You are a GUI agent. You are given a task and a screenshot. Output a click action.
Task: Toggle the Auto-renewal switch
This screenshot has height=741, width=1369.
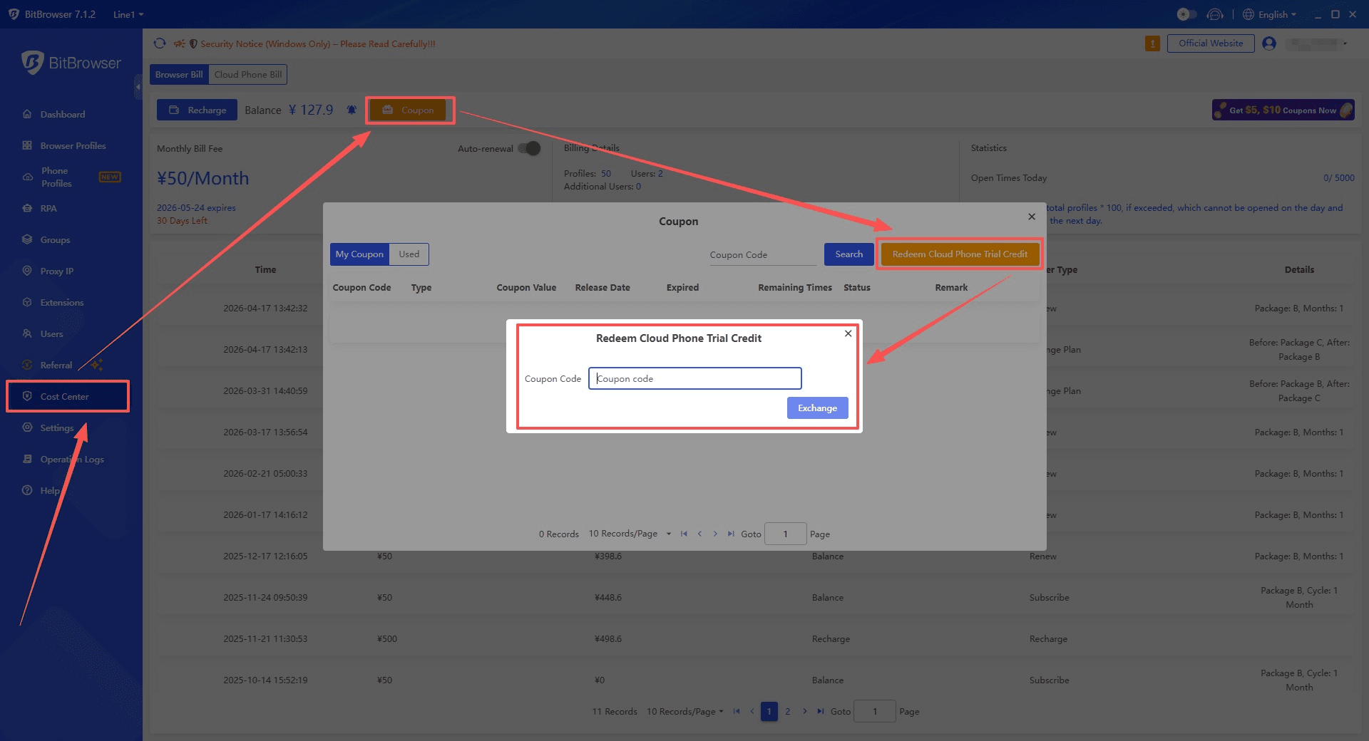click(x=529, y=148)
